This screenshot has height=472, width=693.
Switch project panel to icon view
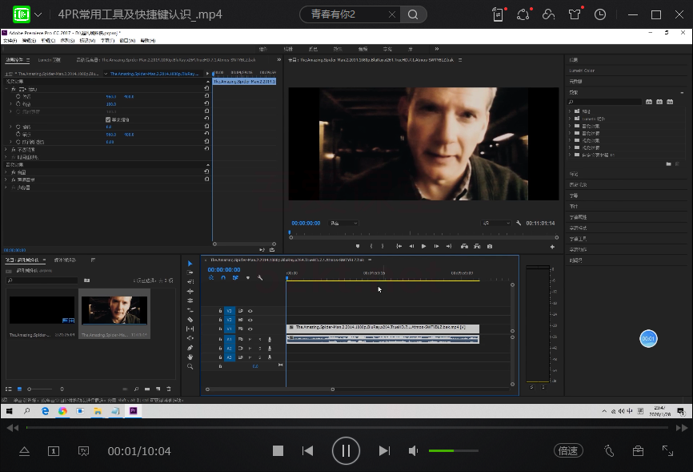coord(19,389)
